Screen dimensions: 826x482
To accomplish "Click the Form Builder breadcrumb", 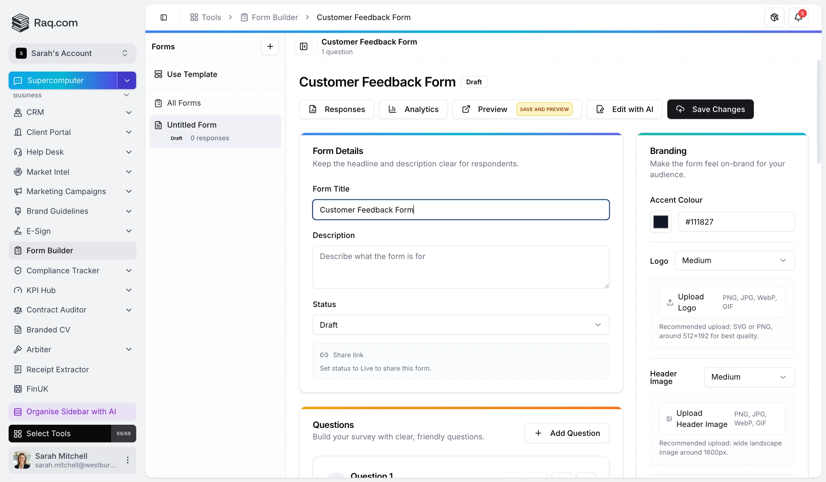I will click(269, 17).
